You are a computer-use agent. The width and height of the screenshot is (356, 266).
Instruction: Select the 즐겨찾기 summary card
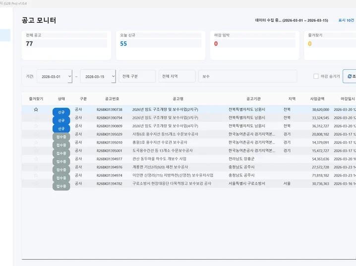330,45
